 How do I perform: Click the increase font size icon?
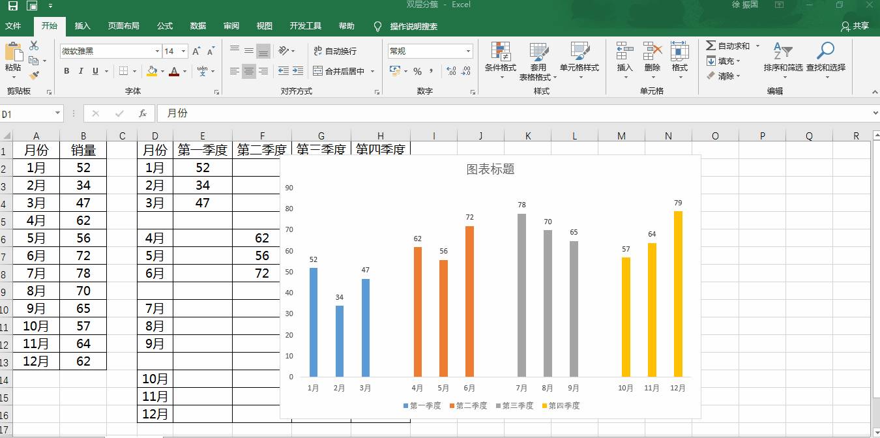coord(196,51)
